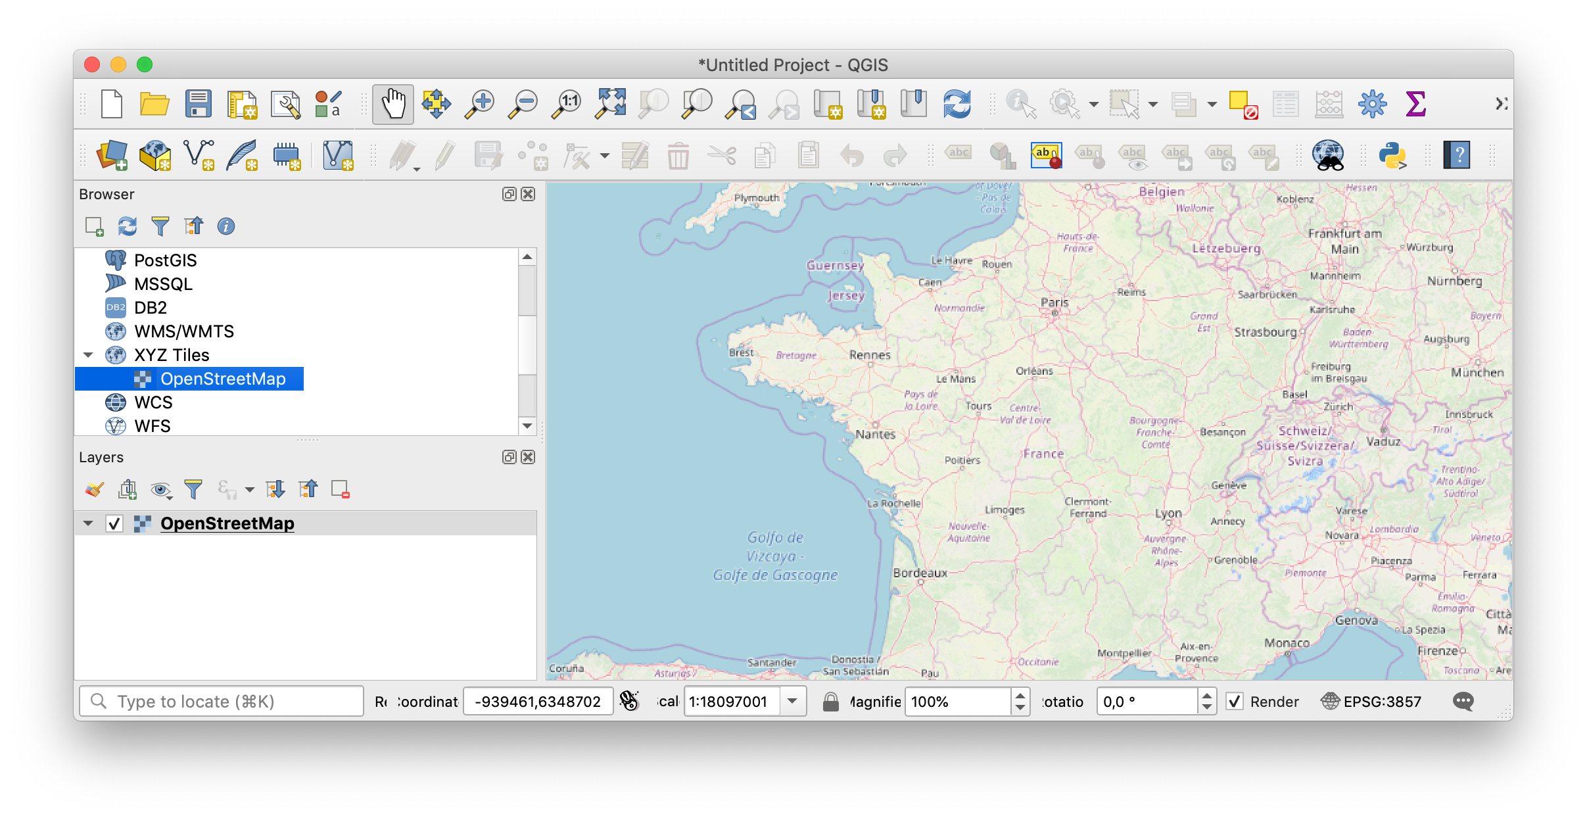Refresh the Browser panel

coord(127,226)
